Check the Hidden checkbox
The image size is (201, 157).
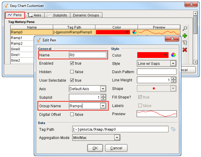tap(72, 72)
